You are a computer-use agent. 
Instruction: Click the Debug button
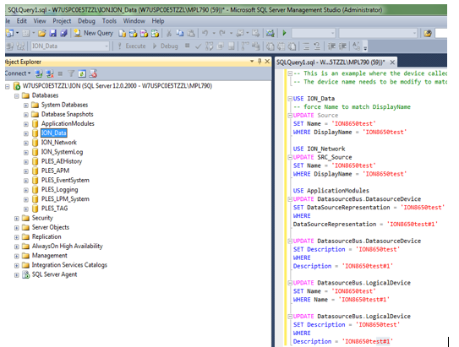point(166,46)
